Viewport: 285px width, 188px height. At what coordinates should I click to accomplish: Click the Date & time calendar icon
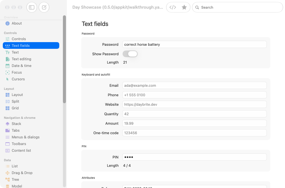8,66
